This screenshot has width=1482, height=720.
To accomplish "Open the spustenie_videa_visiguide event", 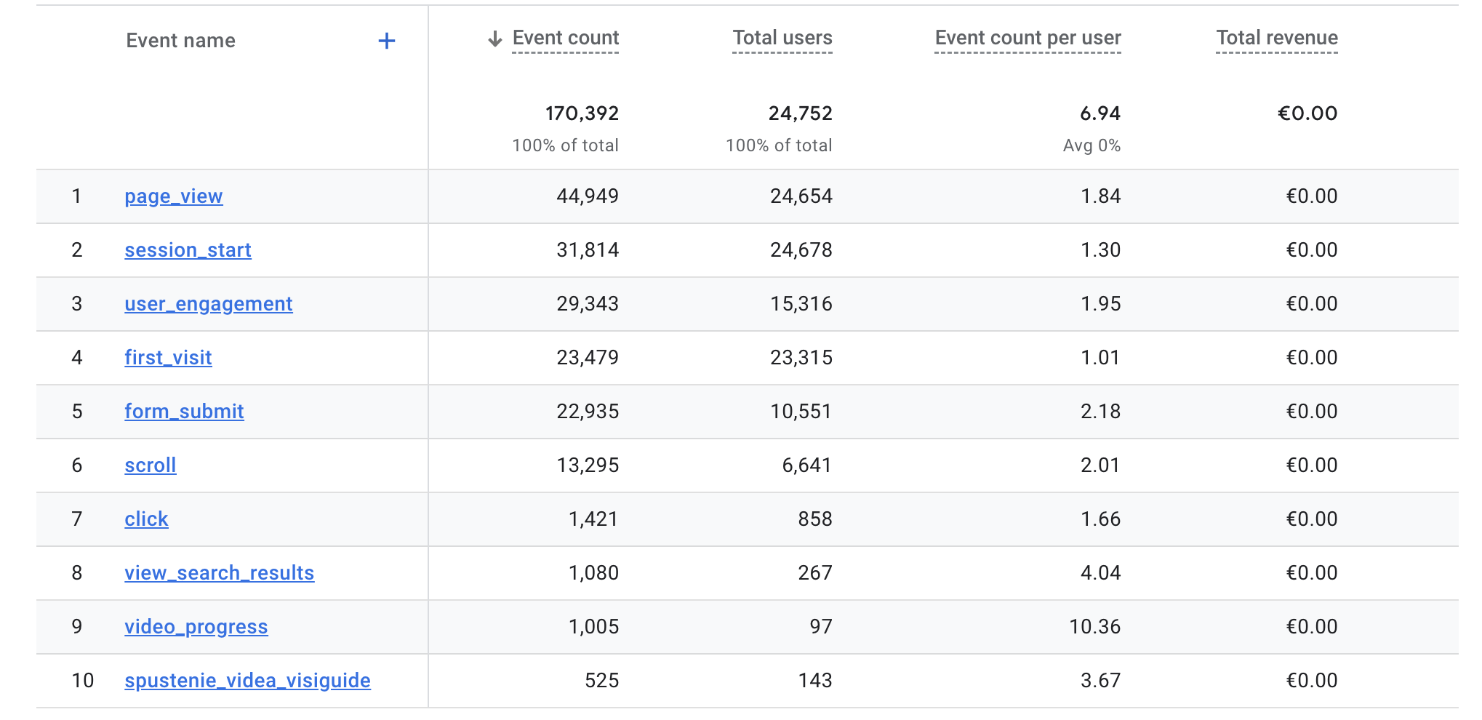I will [247, 681].
